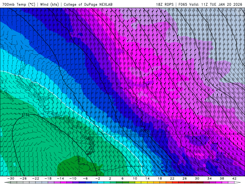Click "F065 Valid: 11Z TUE JAN 20 2026" text
Screen dimensions: 245x184
pos(210,4)
